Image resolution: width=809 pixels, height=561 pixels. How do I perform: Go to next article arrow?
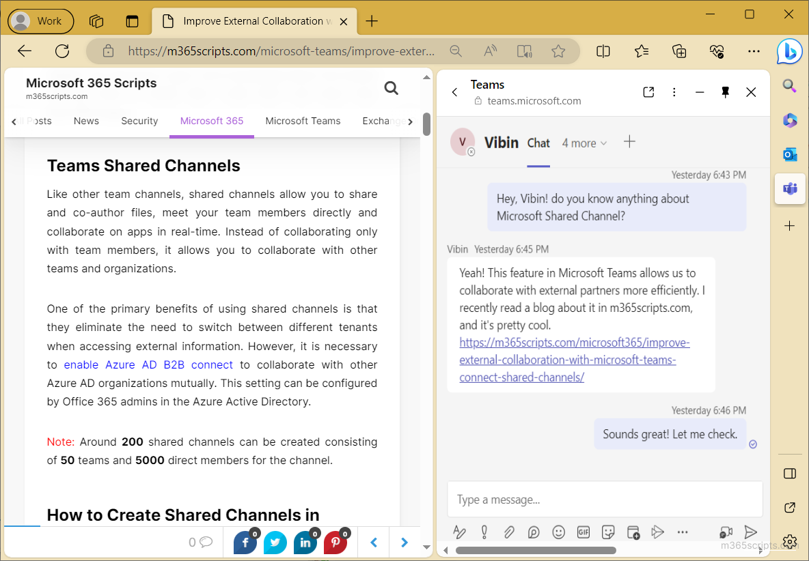(404, 542)
